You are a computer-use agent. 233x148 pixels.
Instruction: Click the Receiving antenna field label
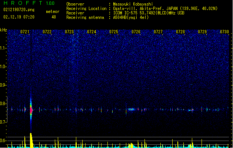(x=85, y=17)
